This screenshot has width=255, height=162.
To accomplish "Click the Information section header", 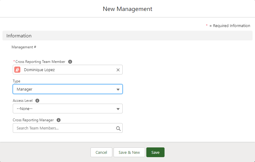I will 19,36.
